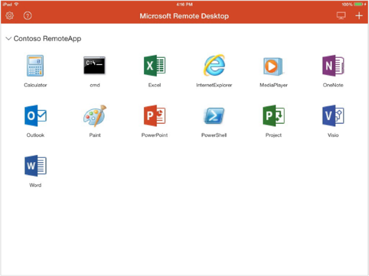Tap the battery indicator in the status bar
Viewport: 369px width, 276px height.
359,4
